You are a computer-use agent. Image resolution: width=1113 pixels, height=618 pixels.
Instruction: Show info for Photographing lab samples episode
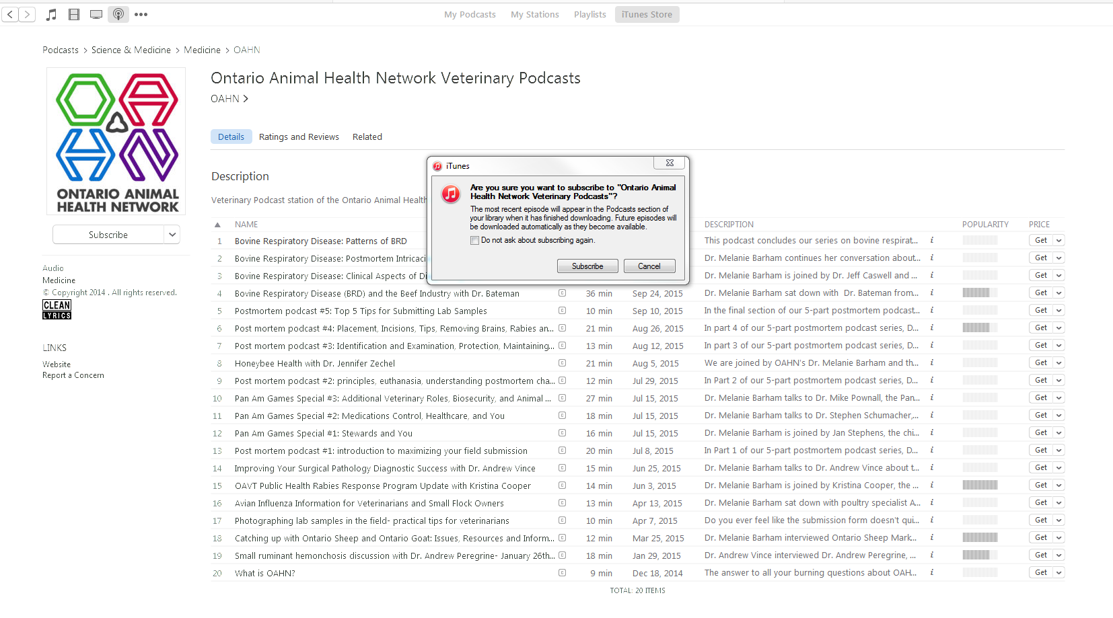click(x=931, y=520)
